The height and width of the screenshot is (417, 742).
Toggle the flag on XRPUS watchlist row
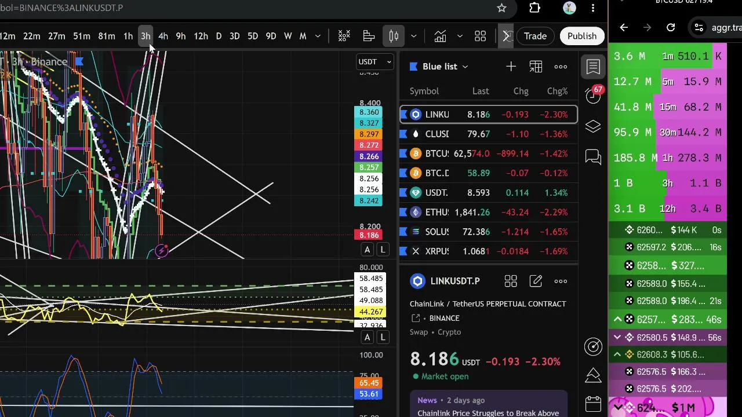[x=405, y=251]
